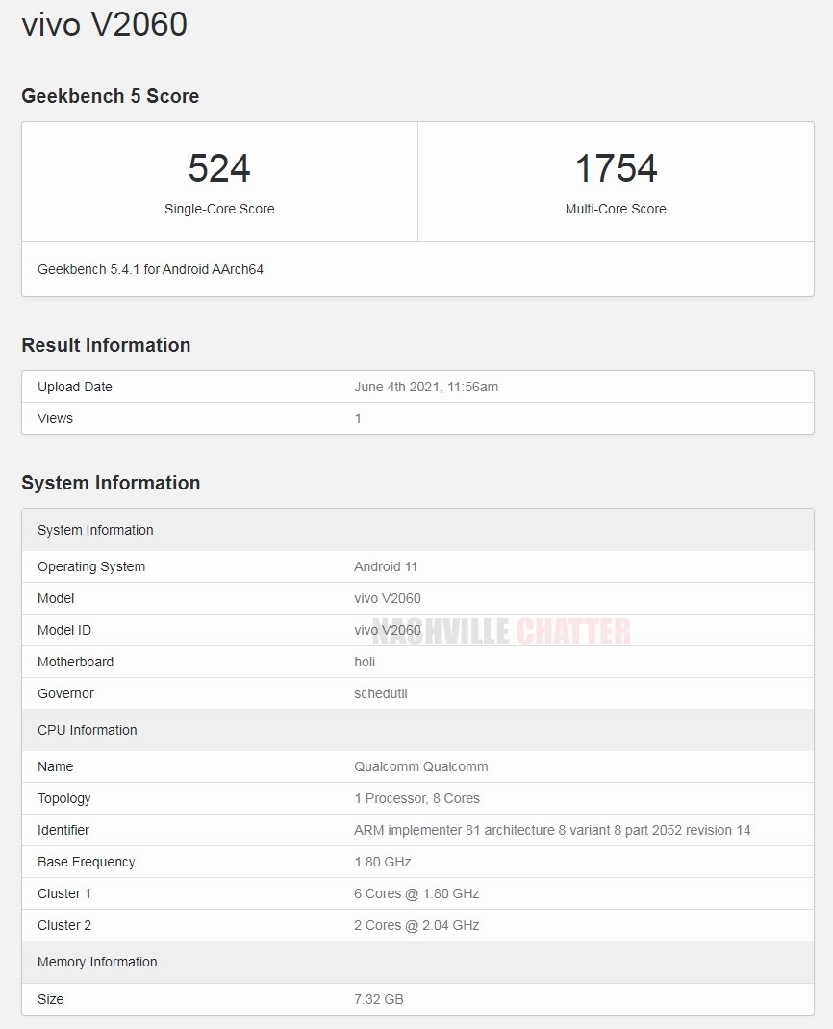The width and height of the screenshot is (833, 1029).
Task: Select the Qualcomm Qualcomm CPU name value
Action: point(420,766)
